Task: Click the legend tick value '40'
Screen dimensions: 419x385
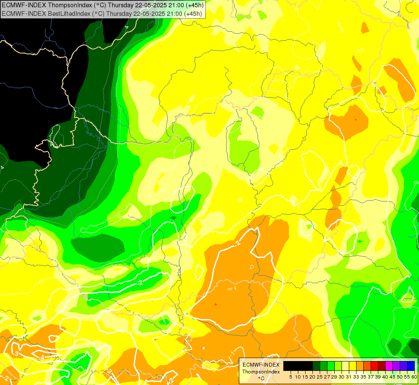Action: [385, 377]
